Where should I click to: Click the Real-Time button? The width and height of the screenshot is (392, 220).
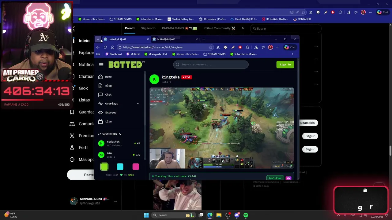[x=275, y=178]
